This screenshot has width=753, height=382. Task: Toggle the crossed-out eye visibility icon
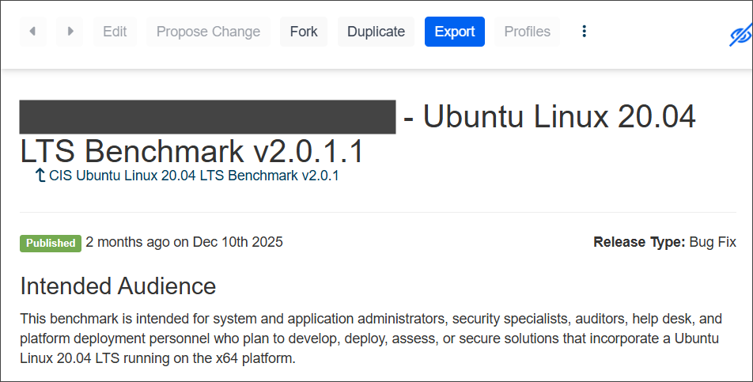point(740,35)
